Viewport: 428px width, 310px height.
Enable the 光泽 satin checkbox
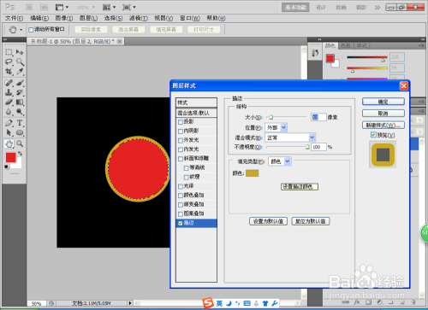pyautogui.click(x=181, y=186)
